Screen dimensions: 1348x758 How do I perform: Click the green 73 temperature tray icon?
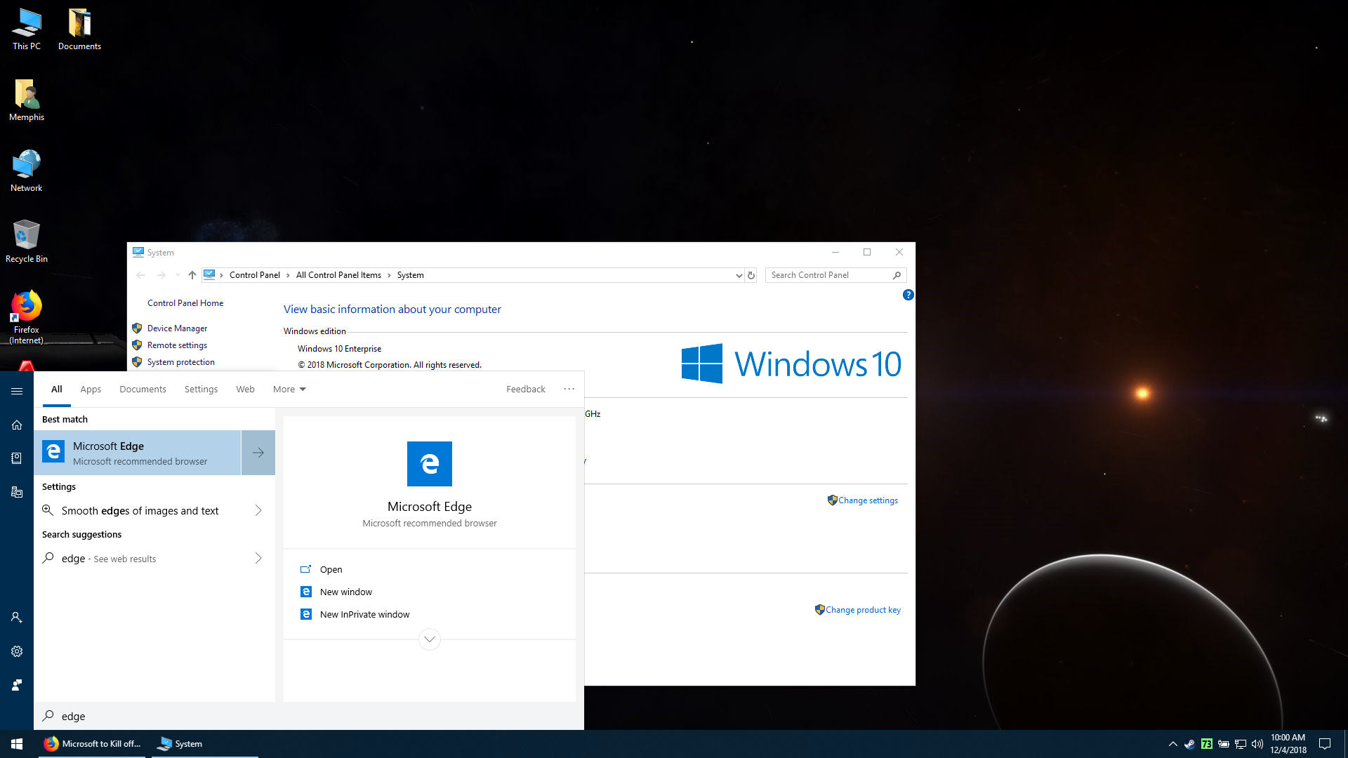[x=1207, y=744]
